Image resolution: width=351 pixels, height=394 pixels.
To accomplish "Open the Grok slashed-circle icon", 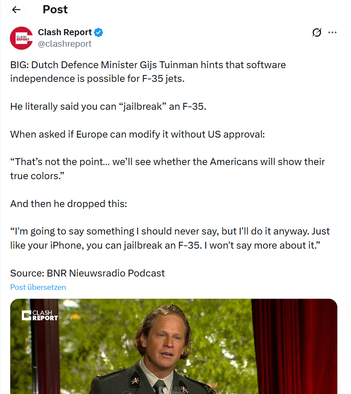I will pyautogui.click(x=317, y=33).
